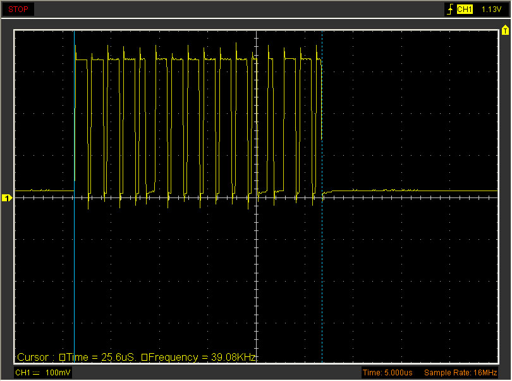
Task: Click the Frequency = 39.08KHz readout
Action: pyautogui.click(x=198, y=357)
